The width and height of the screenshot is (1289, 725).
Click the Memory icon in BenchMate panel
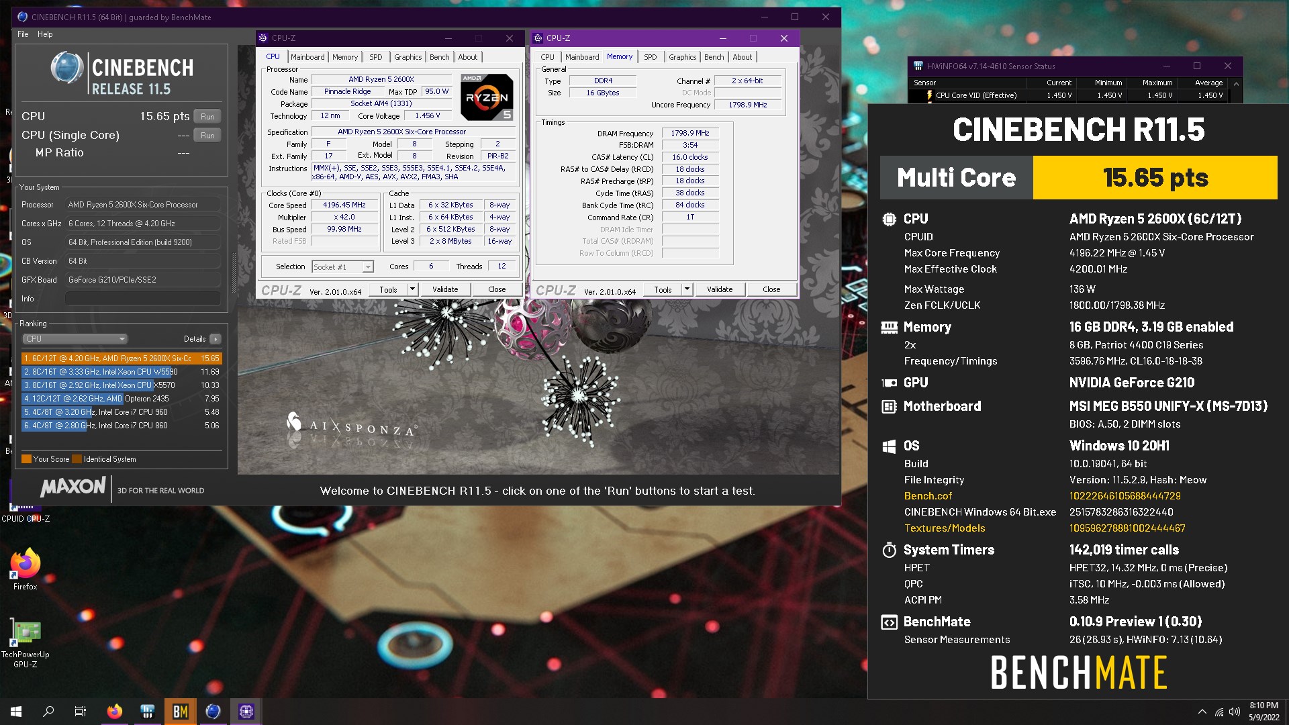tap(889, 328)
